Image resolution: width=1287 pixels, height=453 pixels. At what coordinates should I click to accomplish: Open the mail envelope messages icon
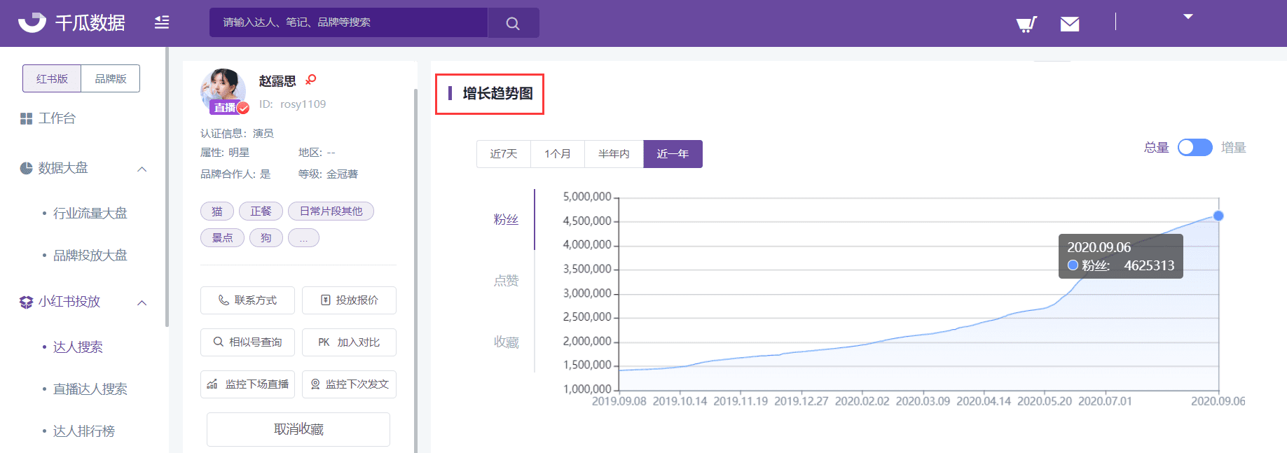[x=1069, y=25]
